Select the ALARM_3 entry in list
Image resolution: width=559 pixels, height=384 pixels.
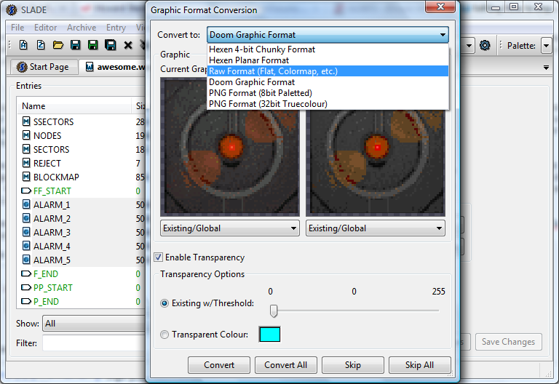pos(52,233)
